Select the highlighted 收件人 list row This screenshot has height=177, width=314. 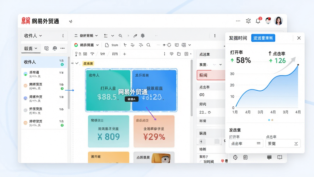44,62
